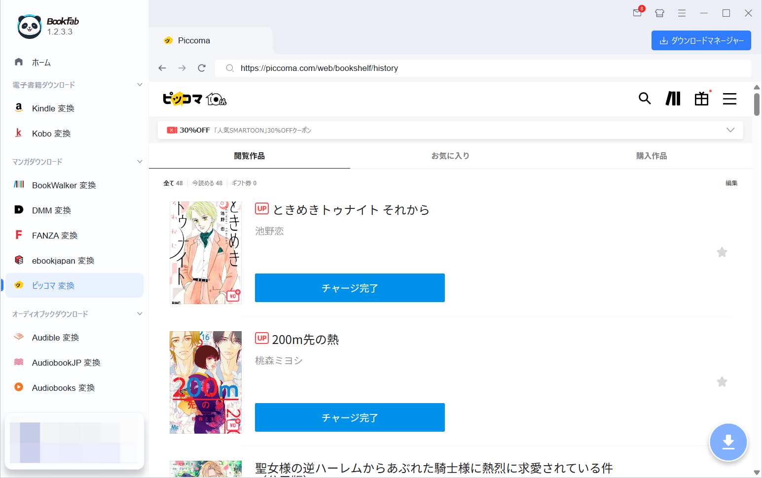Open Audiobooks 変換 in sidebar
Image resolution: width=762 pixels, height=478 pixels.
coord(74,388)
